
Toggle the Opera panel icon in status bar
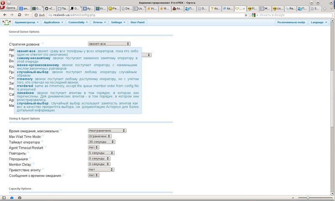click(x=4, y=198)
